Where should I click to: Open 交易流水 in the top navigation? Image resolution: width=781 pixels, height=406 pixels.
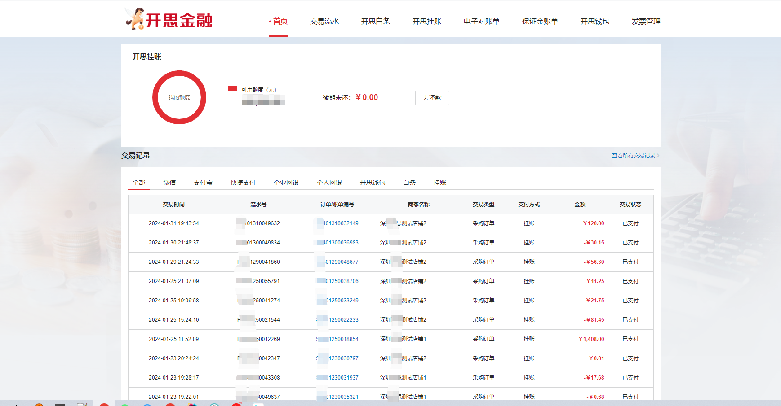coord(324,22)
